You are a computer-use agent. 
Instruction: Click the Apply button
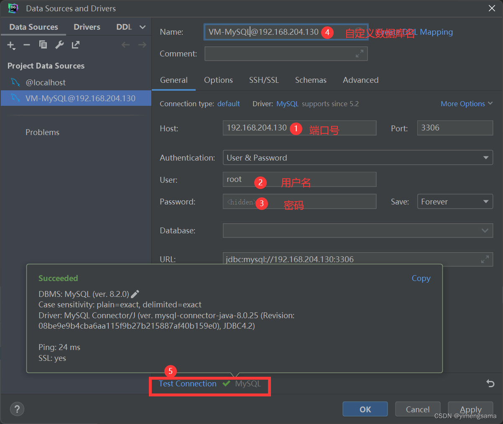click(471, 409)
